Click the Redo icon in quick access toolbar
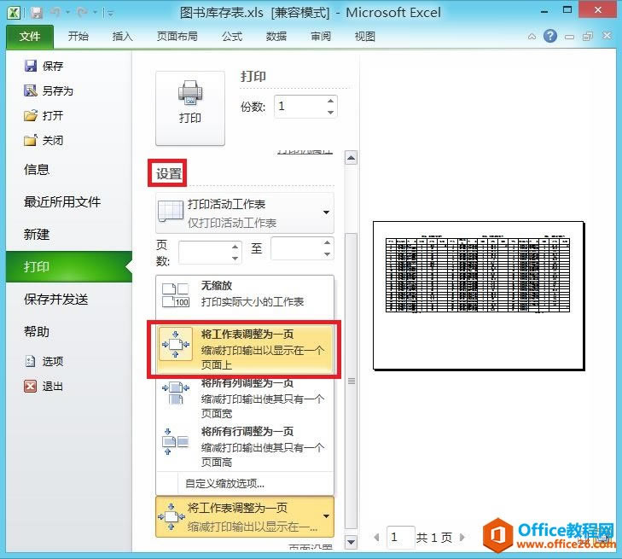The height and width of the screenshot is (559, 622). [x=83, y=13]
